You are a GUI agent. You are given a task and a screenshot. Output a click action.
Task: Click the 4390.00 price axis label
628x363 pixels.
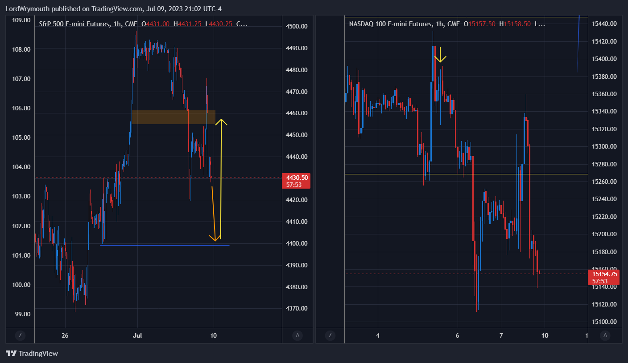(297, 265)
